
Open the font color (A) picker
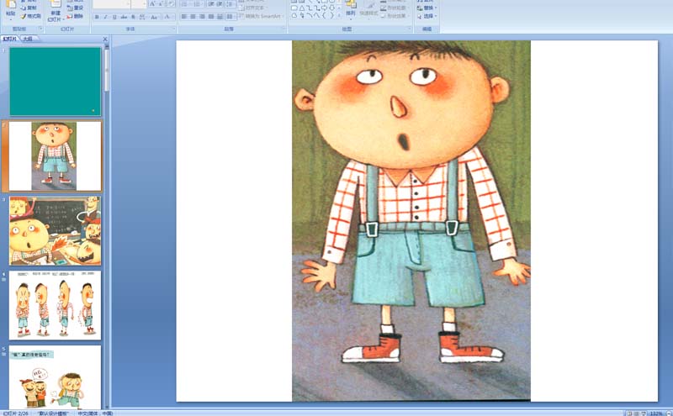[169, 17]
